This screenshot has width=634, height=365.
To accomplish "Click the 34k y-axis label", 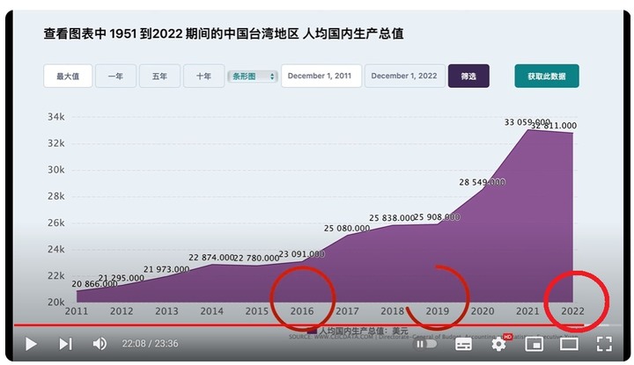I will tap(55, 117).
